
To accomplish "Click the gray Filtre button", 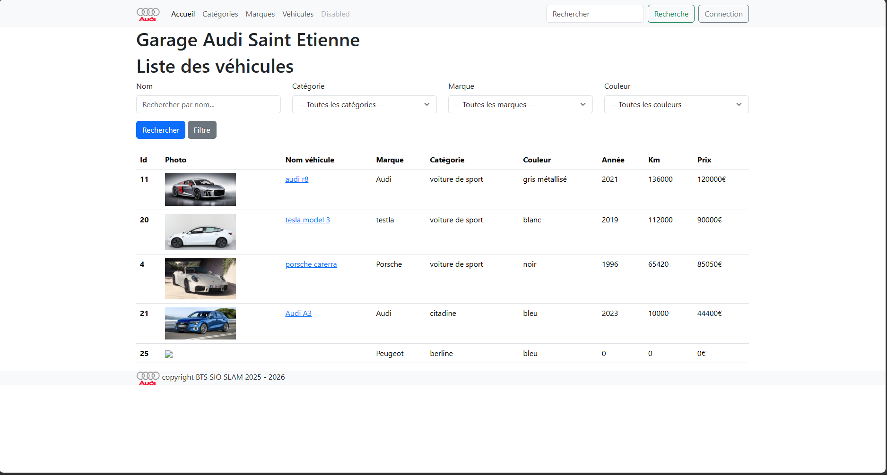I will [x=202, y=130].
